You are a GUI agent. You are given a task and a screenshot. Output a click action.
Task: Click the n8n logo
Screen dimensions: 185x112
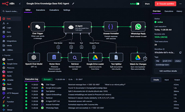8,4
